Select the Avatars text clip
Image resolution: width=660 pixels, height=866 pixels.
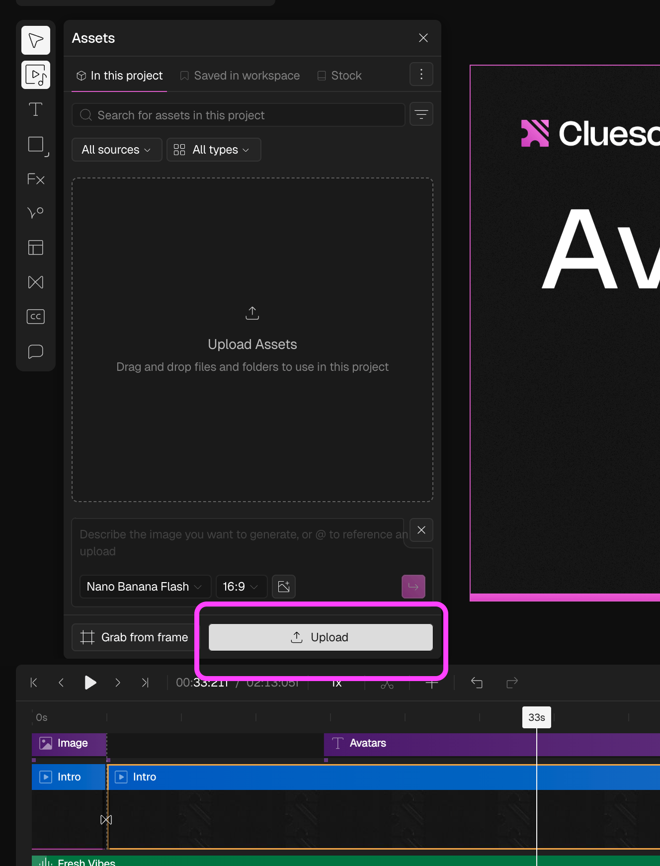coord(492,744)
